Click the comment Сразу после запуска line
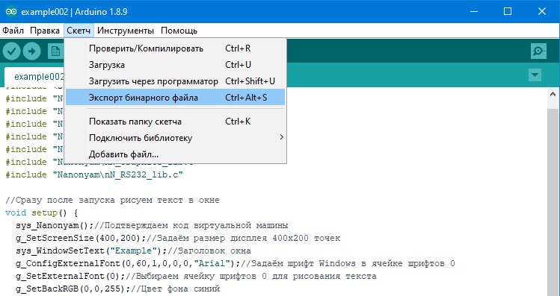 point(112,200)
